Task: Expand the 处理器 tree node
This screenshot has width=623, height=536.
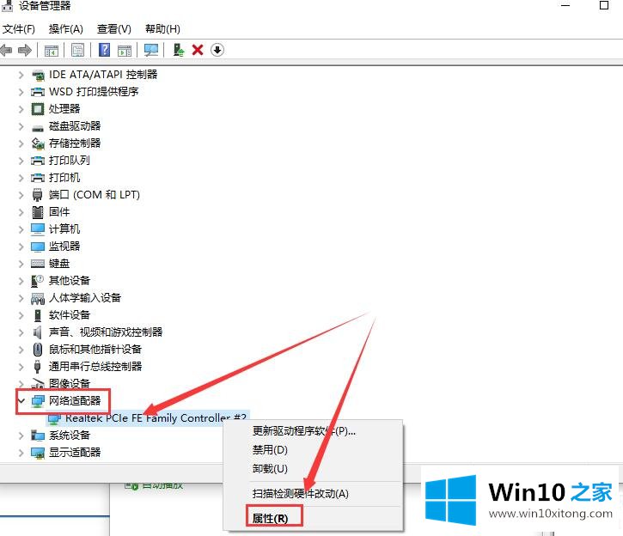Action: click(21, 109)
